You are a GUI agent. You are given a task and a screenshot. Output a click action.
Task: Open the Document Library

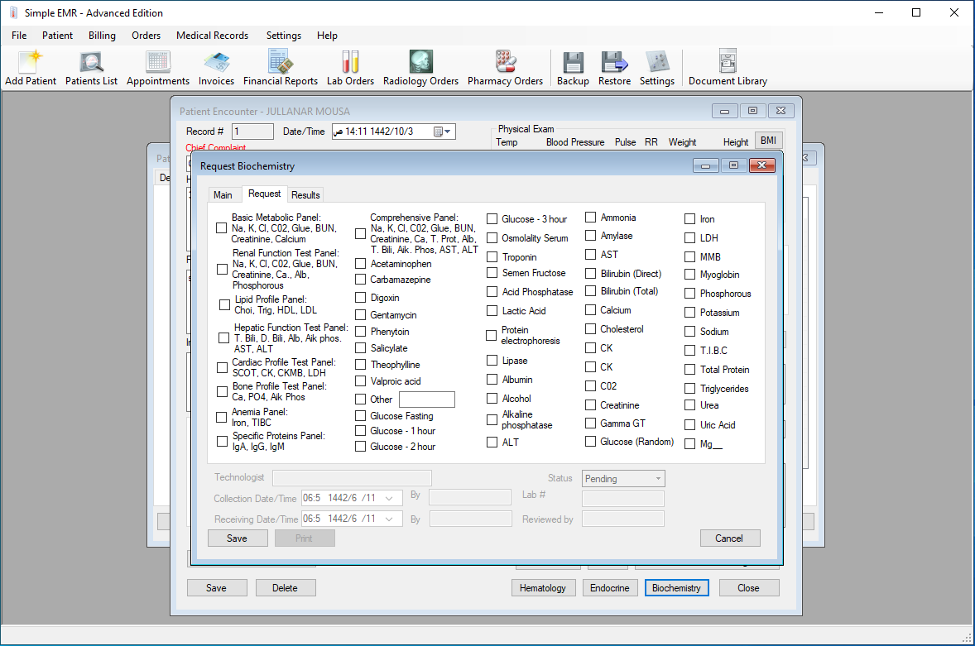tap(728, 66)
